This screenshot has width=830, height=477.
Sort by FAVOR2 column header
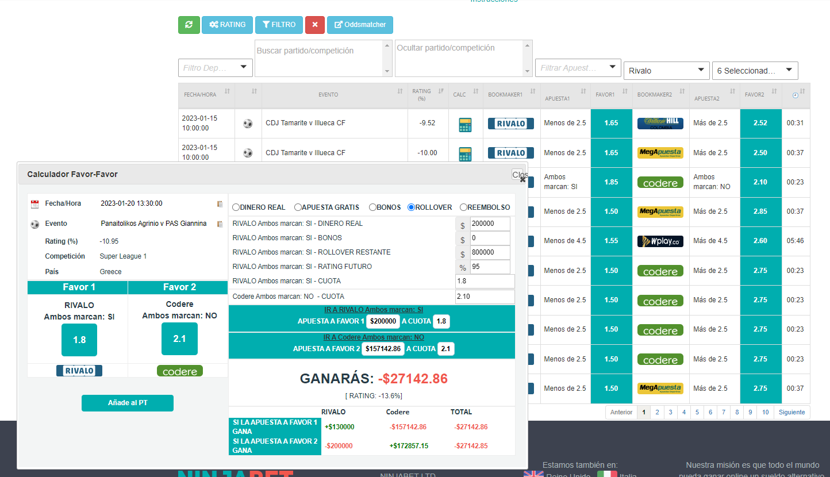coord(761,95)
